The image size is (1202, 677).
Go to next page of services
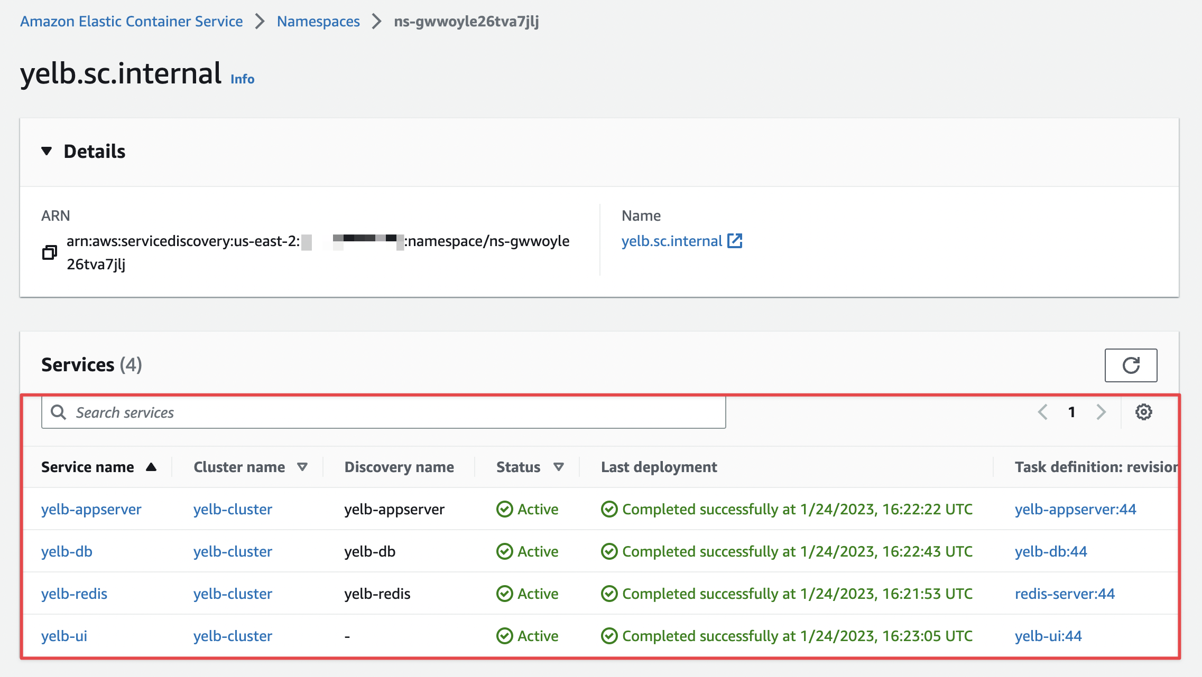pos(1101,412)
